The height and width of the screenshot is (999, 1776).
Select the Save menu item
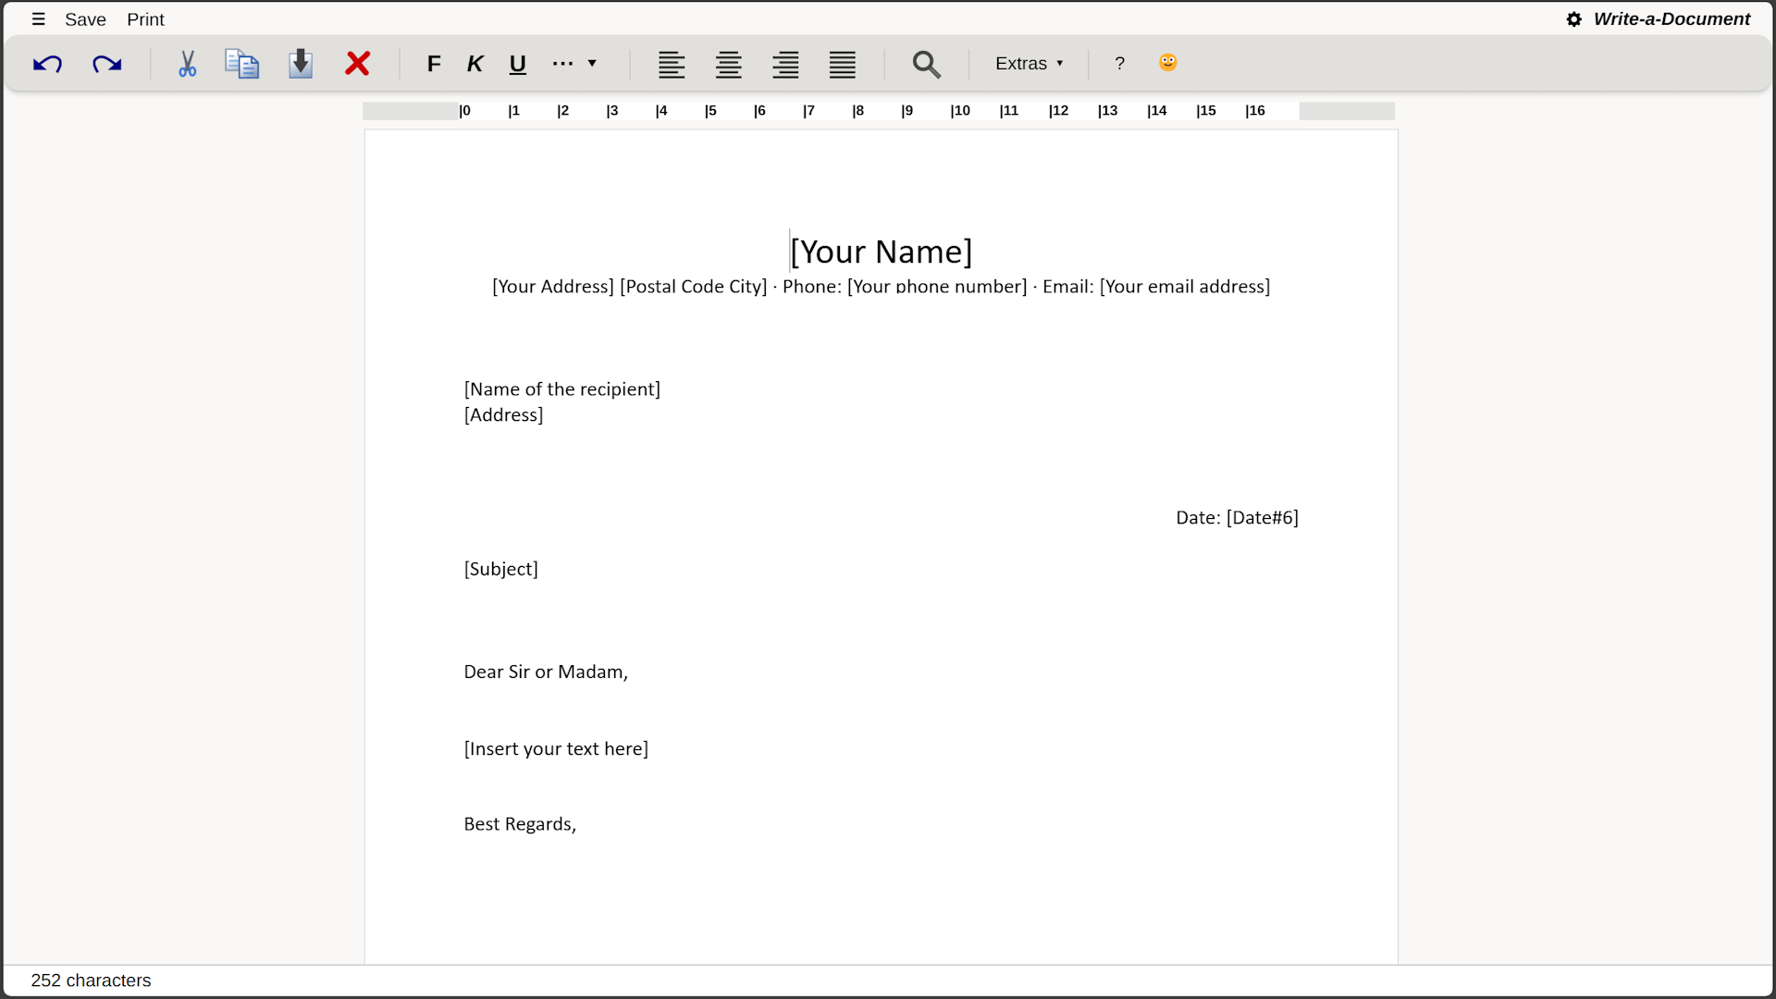(x=85, y=18)
